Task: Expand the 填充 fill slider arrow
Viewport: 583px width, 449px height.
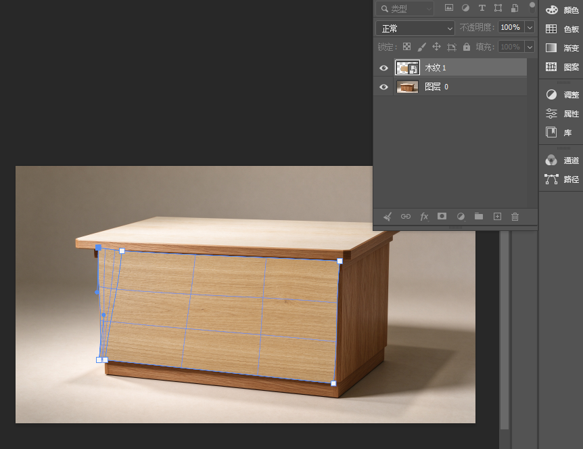Action: pos(530,47)
